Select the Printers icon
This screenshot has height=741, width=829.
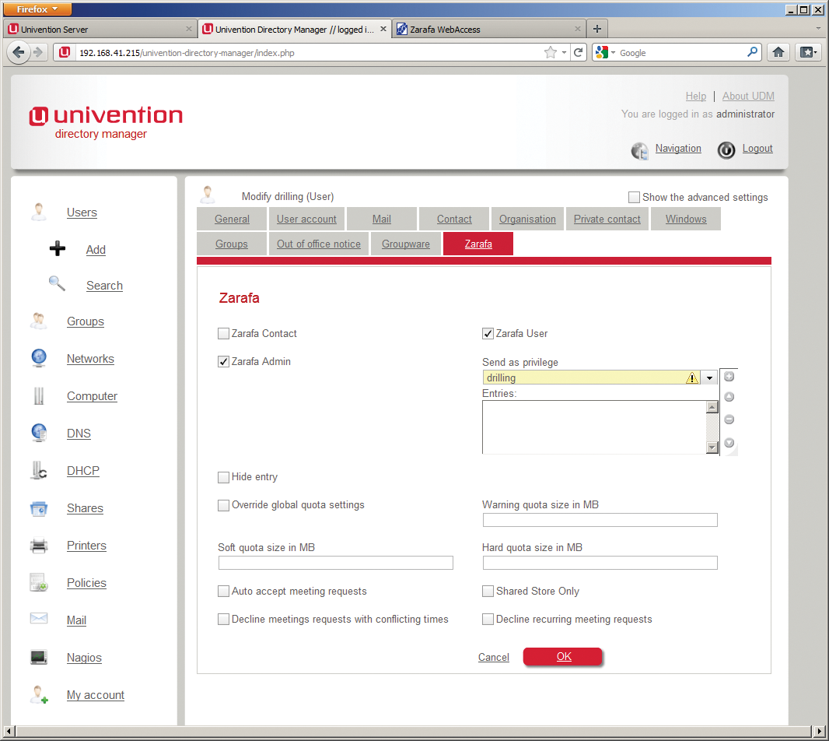(38, 545)
